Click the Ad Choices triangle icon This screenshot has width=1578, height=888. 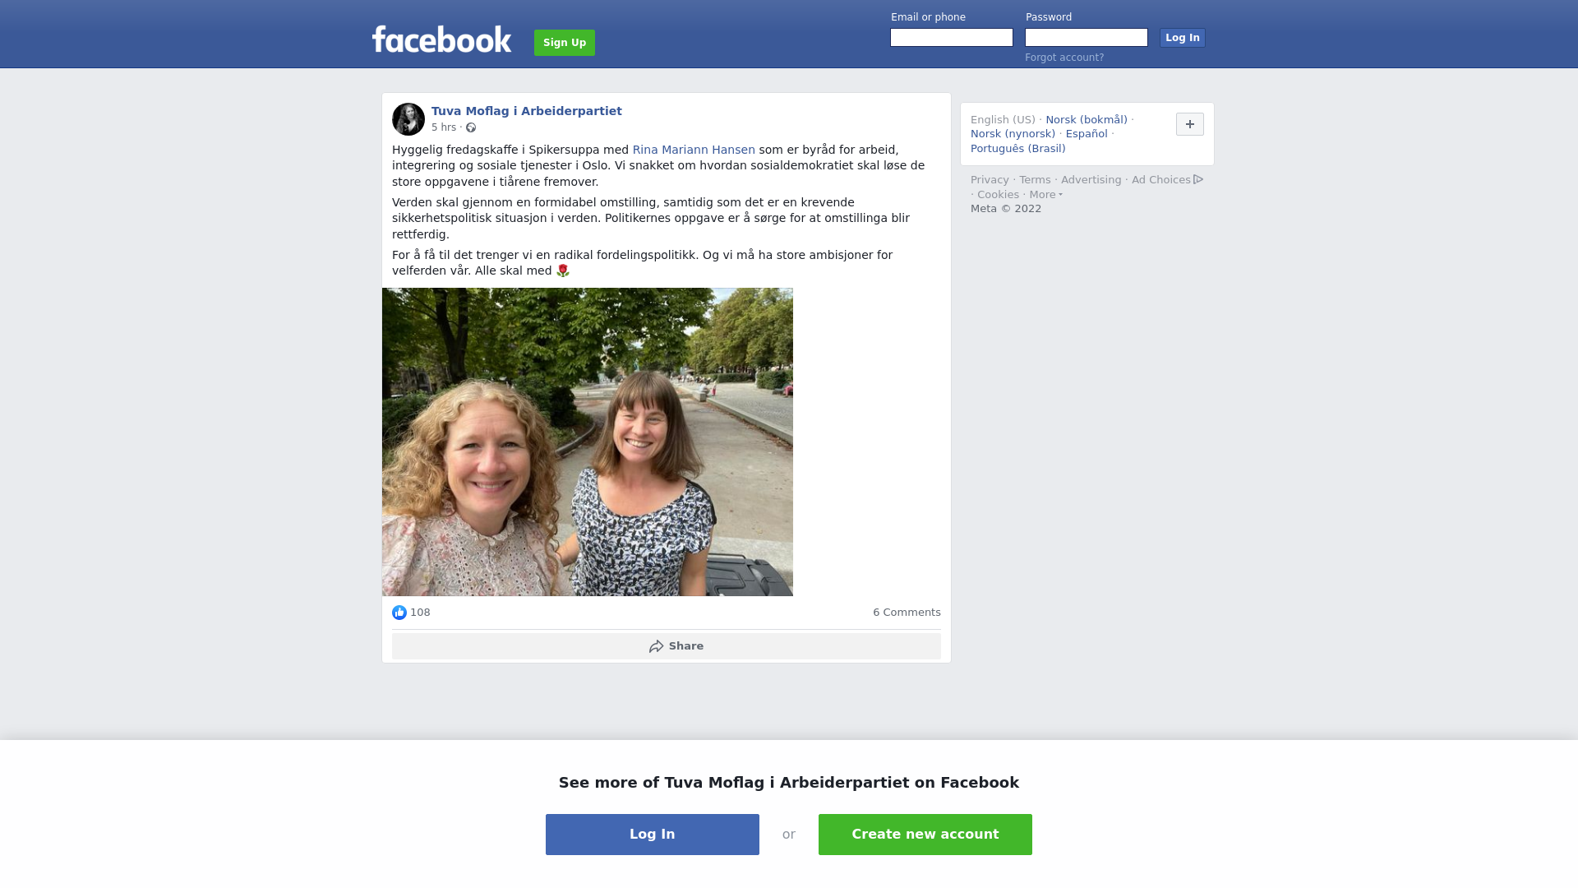coord(1198,179)
